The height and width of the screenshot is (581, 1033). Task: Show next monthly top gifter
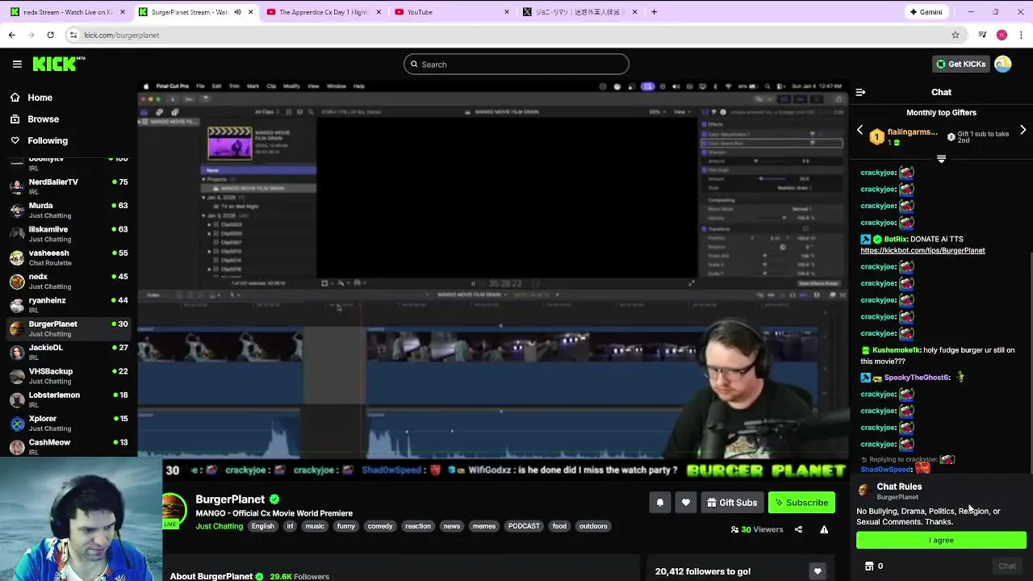[1023, 130]
